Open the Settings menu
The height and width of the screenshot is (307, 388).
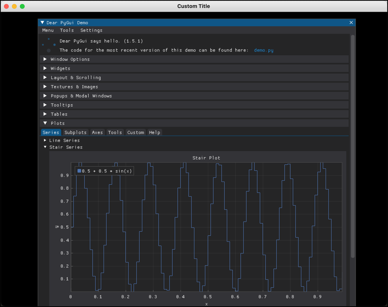coord(91,30)
